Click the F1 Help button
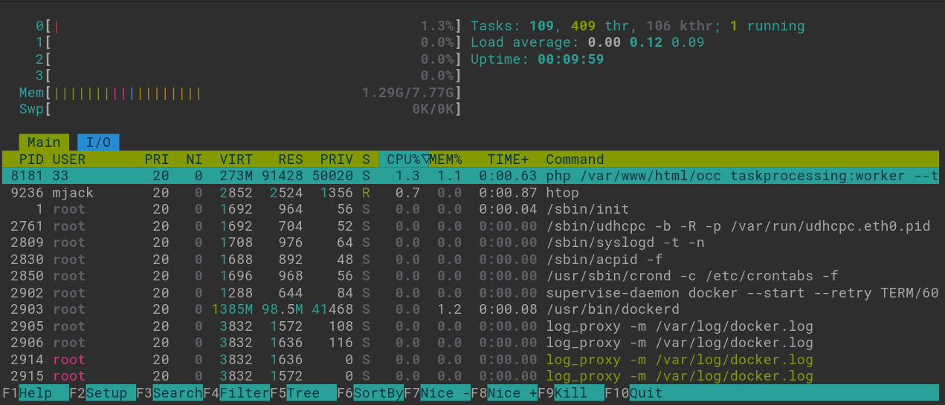Viewport: 945px width, 405px height. point(28,393)
